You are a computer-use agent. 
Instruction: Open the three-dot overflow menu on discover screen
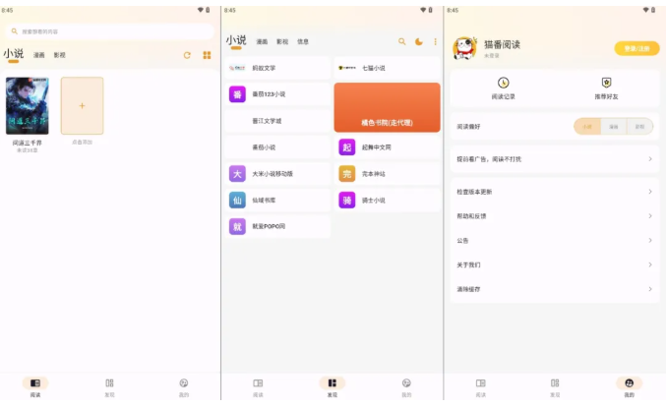[435, 41]
